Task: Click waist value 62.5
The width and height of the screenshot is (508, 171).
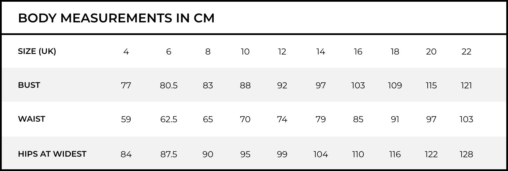Action: (x=169, y=119)
